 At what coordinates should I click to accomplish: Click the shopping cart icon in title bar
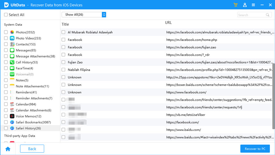click(236, 5)
